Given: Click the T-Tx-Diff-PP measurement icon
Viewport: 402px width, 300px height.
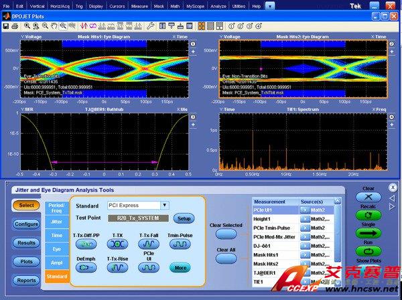Looking at the screenshot, I should 85,244.
